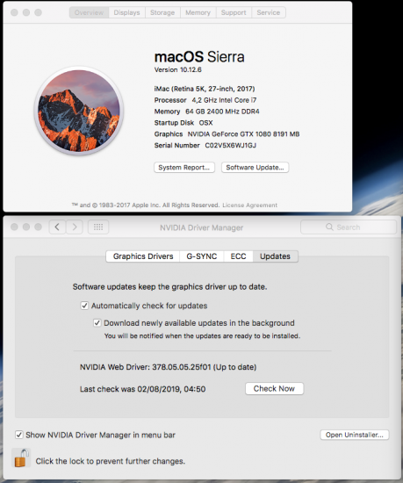Close the About This Mac window
403x483 pixels.
pos(14,12)
